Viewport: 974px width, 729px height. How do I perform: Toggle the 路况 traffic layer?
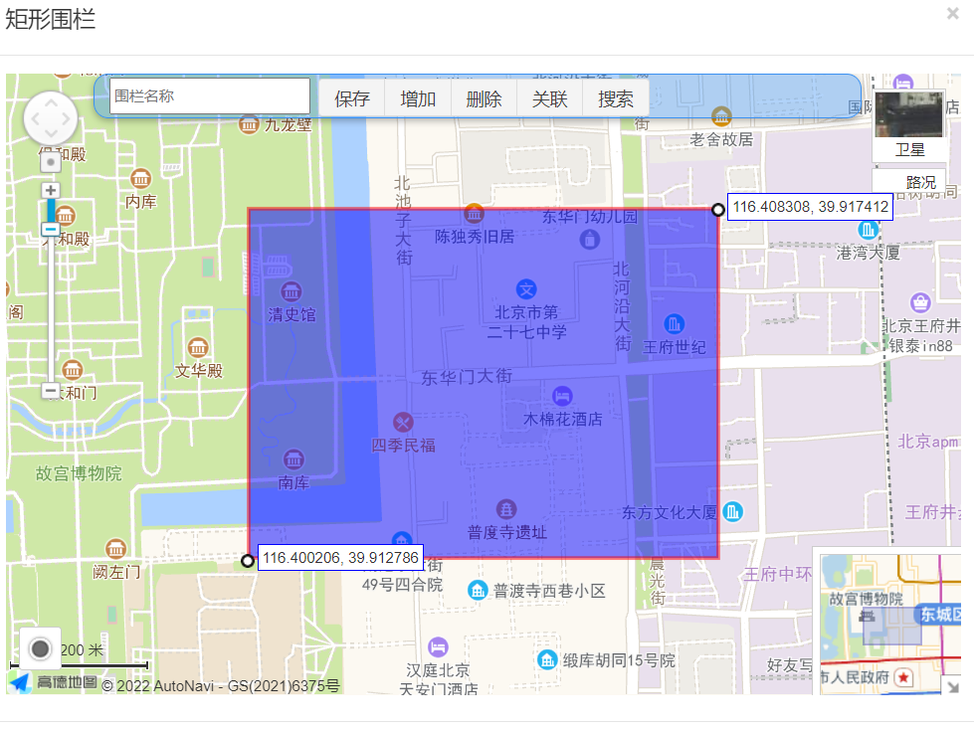pyautogui.click(x=909, y=181)
